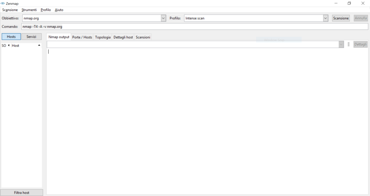Image resolution: width=370 pixels, height=196 pixels.
Task: Select the Scansioni tab
Action: pos(143,37)
